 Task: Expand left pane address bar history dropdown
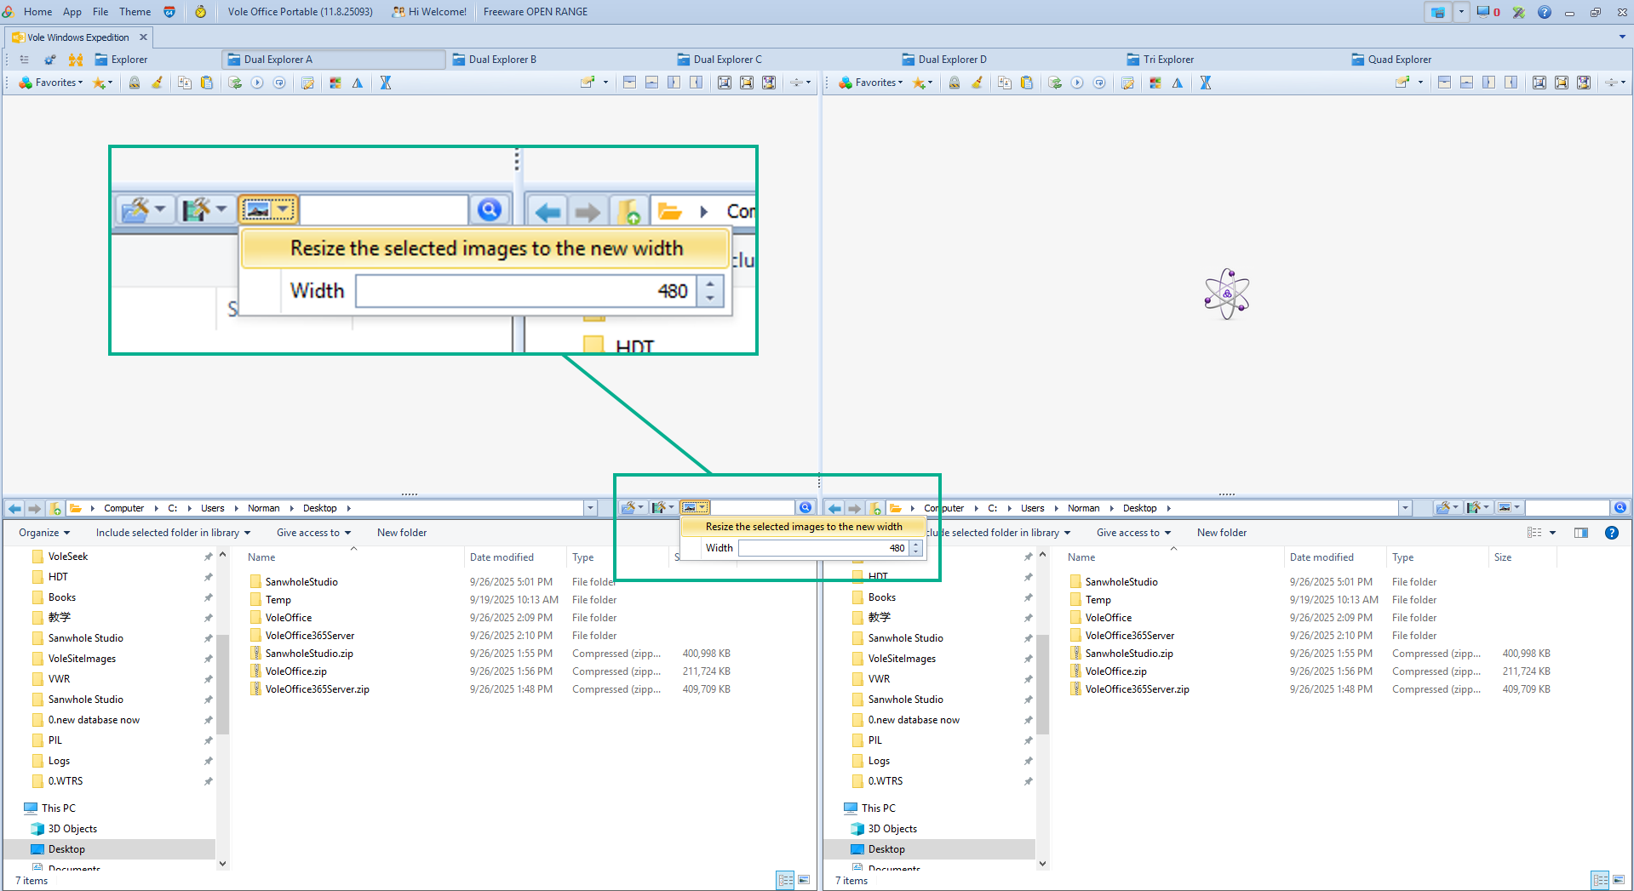[x=590, y=508]
